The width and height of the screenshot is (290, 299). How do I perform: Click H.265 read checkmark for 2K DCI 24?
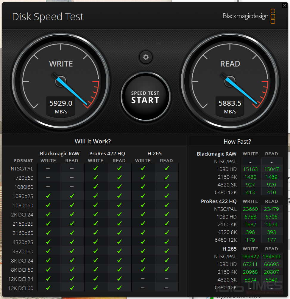pyautogui.click(x=167, y=214)
